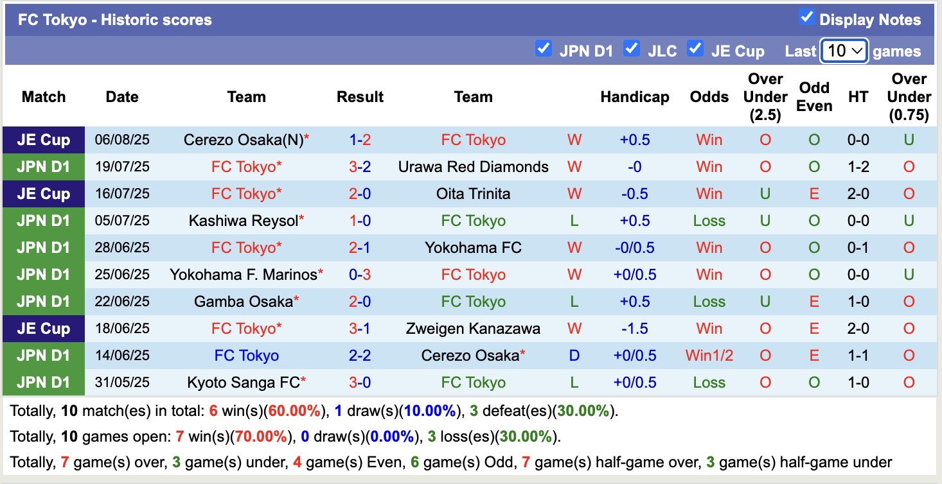Screen dimensions: 942x484
Task: Click the JPN D1 badge on Kyoto Sanga row
Action: [x=43, y=382]
